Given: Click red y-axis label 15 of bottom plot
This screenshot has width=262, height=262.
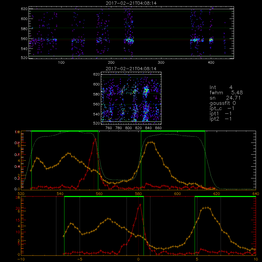Looking at the screenshot, I should pos(18,220).
